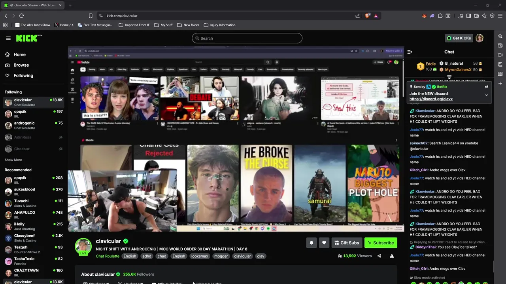506x284 pixels.
Task: Open the Brave Shields lion icon
Action: 367,16
